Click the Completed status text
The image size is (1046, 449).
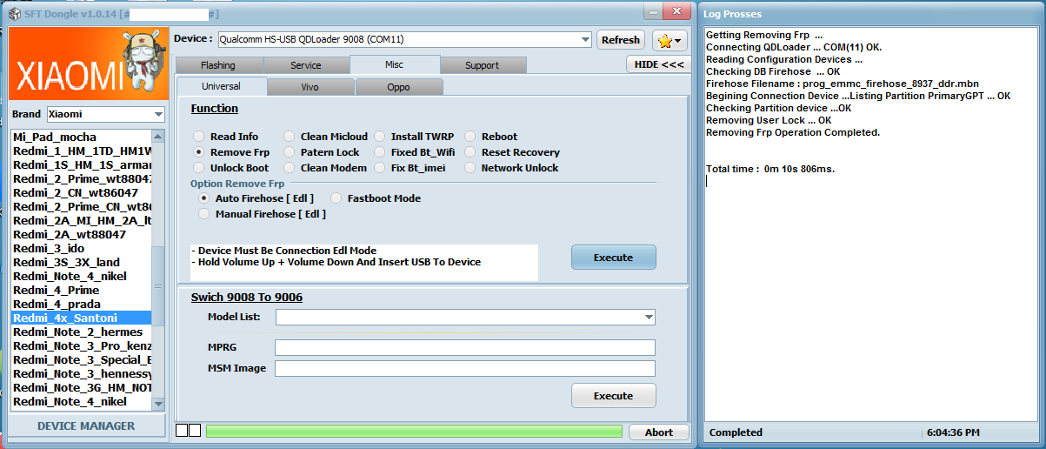click(736, 432)
